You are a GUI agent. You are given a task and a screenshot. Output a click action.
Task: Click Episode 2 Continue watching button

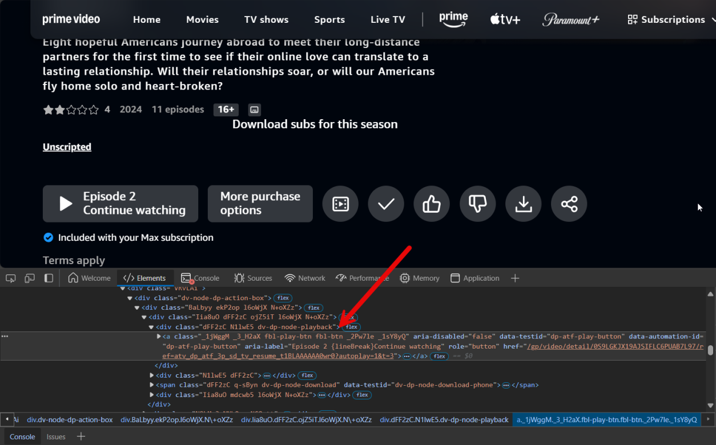click(x=120, y=204)
